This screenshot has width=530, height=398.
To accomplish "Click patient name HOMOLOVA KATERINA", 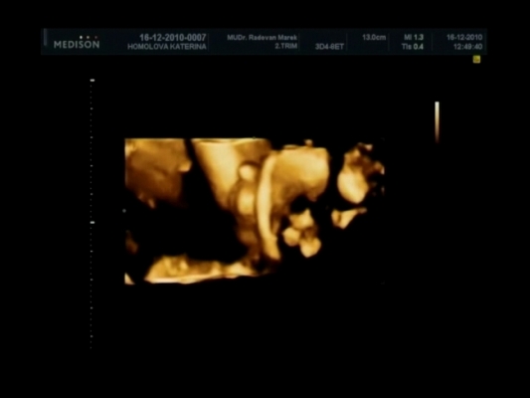I will [x=167, y=47].
